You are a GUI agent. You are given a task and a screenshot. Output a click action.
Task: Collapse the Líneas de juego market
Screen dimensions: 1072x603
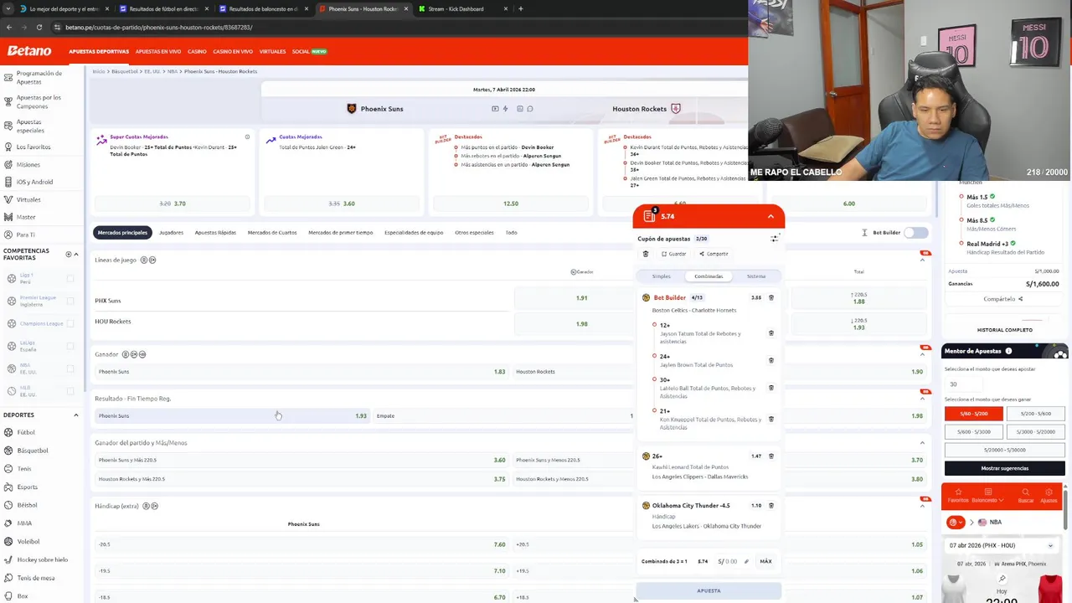tap(922, 260)
